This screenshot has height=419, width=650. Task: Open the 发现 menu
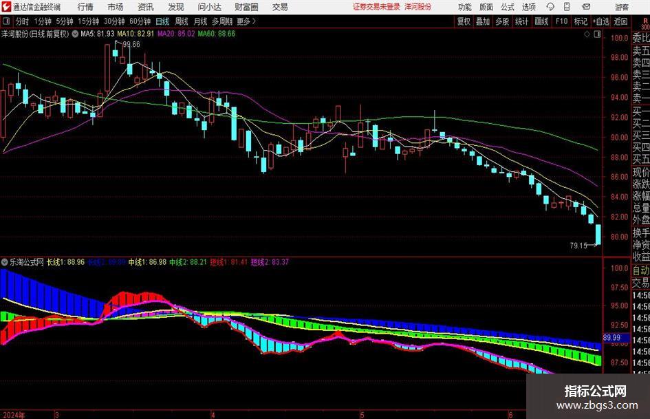[176, 7]
